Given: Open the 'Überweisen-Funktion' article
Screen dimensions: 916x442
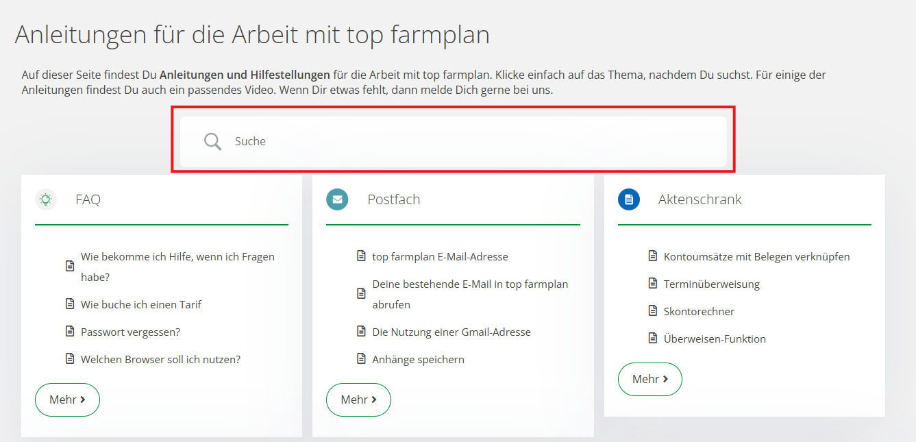Looking at the screenshot, I should point(715,339).
